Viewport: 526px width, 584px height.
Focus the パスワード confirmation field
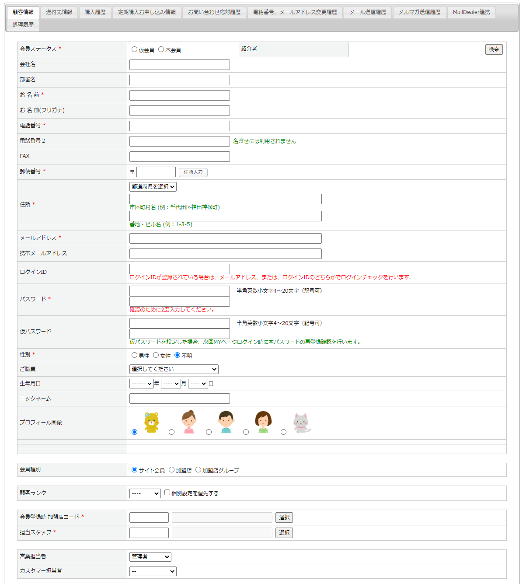pos(180,301)
